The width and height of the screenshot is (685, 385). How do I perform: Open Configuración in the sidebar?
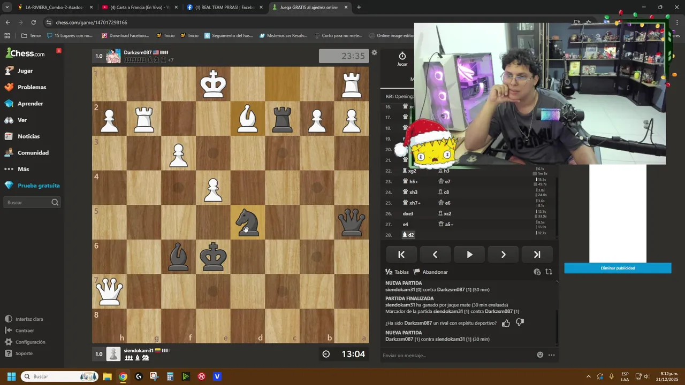25,342
